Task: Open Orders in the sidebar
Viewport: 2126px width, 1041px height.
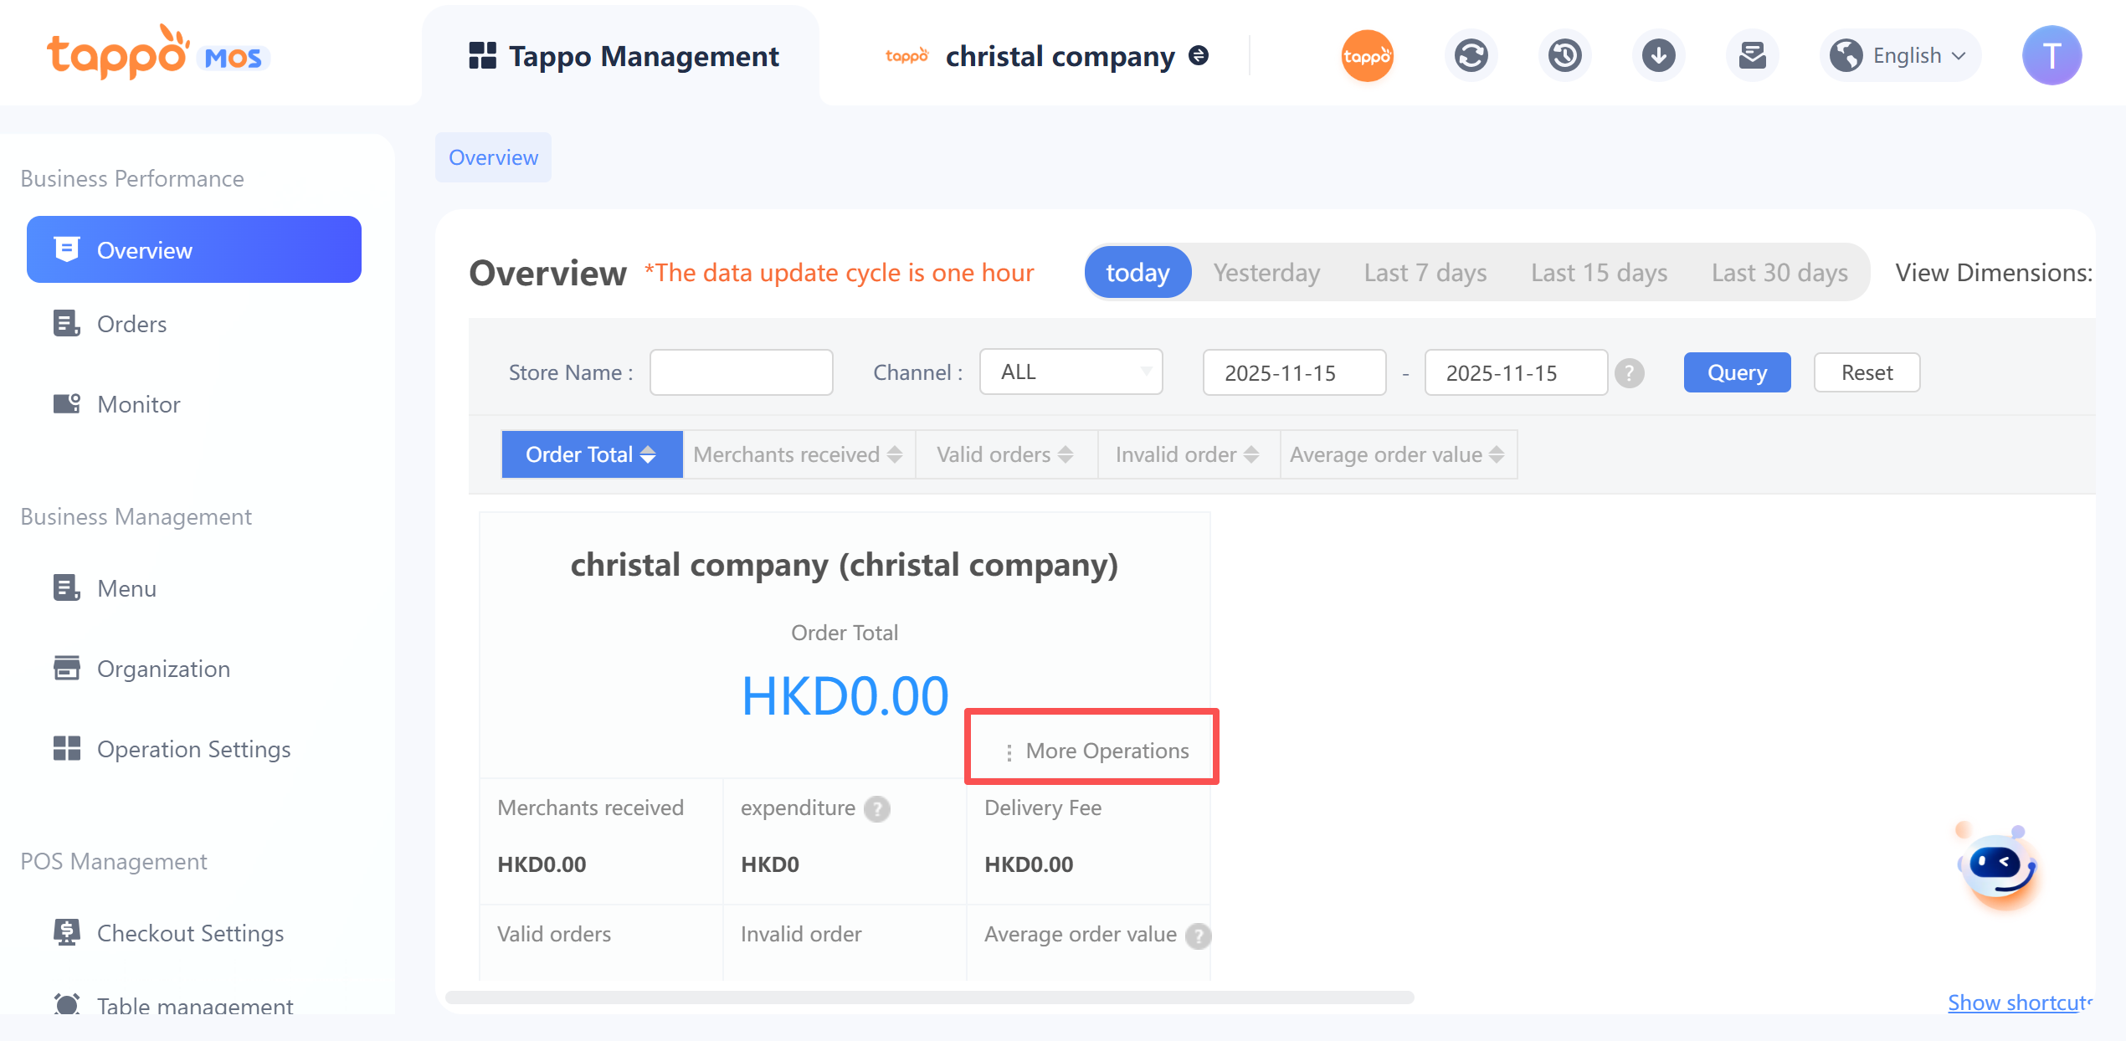Action: [x=131, y=324]
